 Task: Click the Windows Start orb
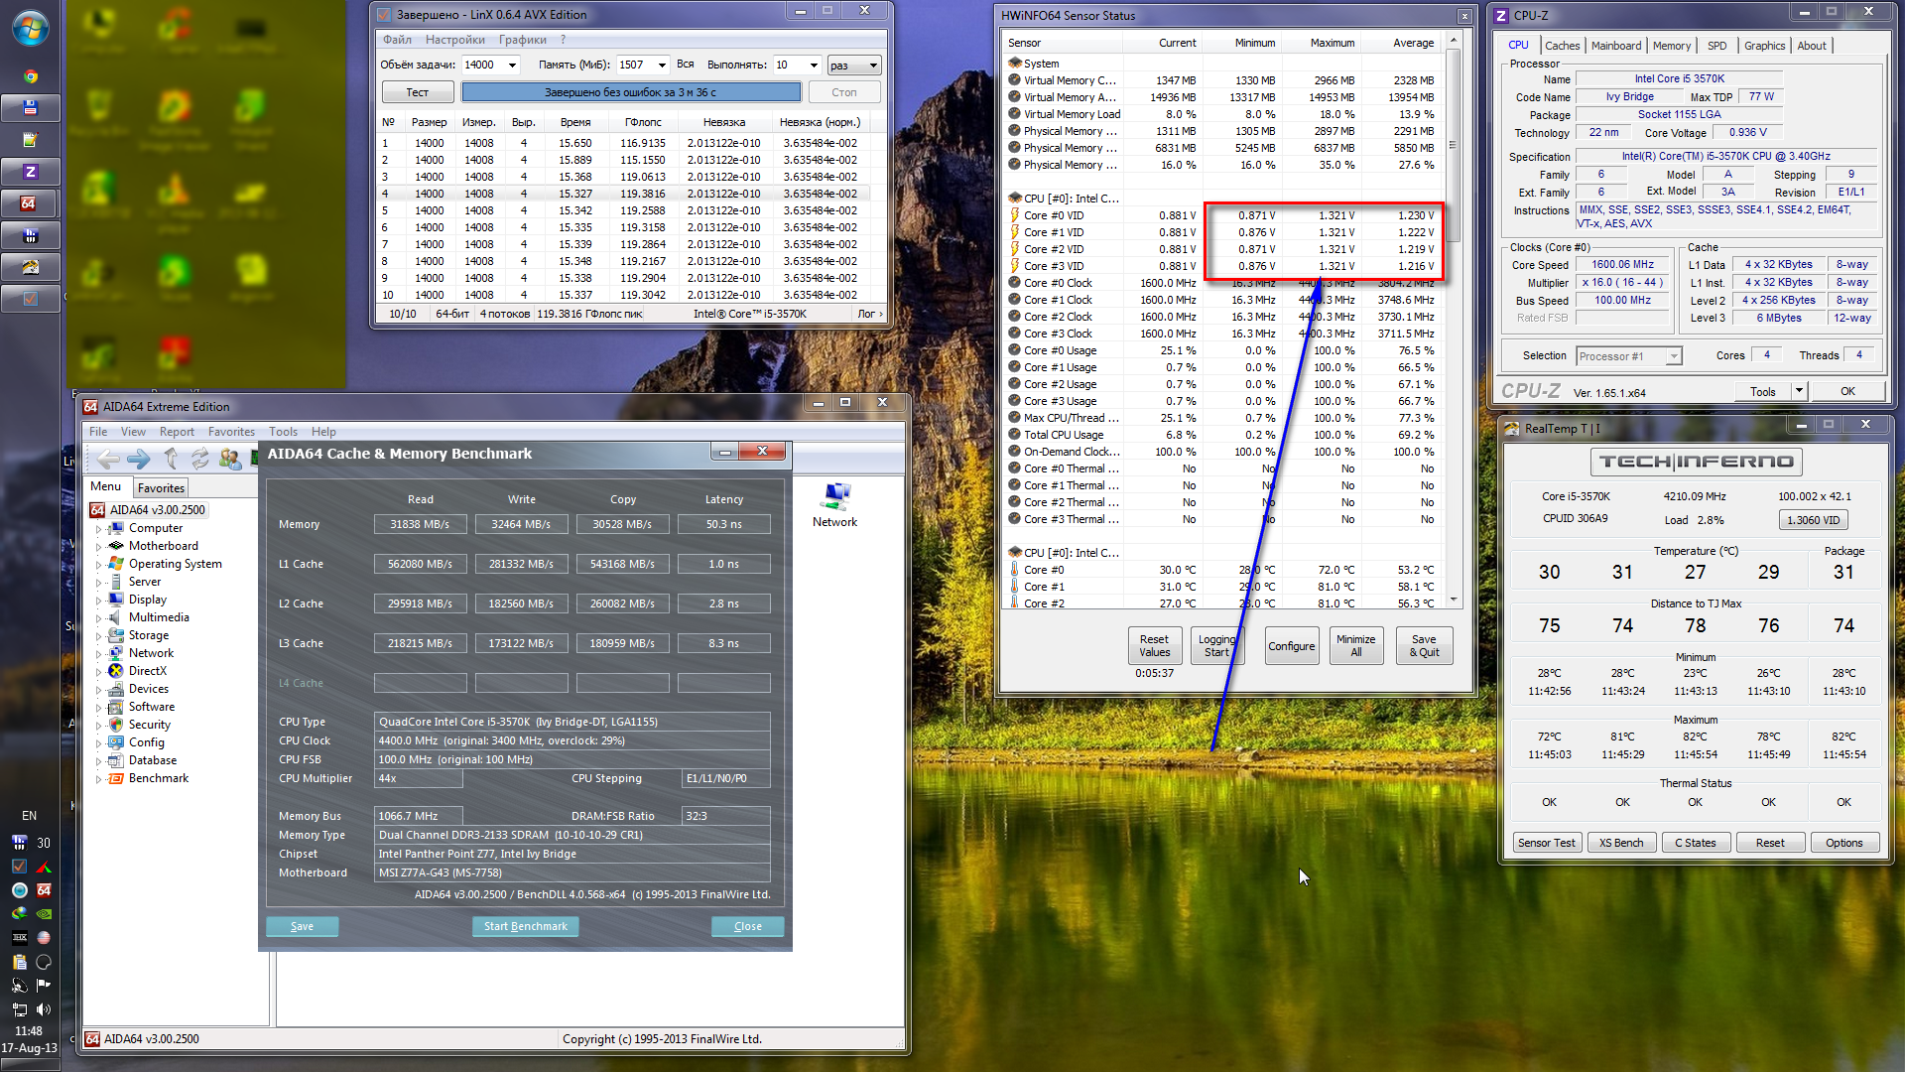(x=31, y=28)
